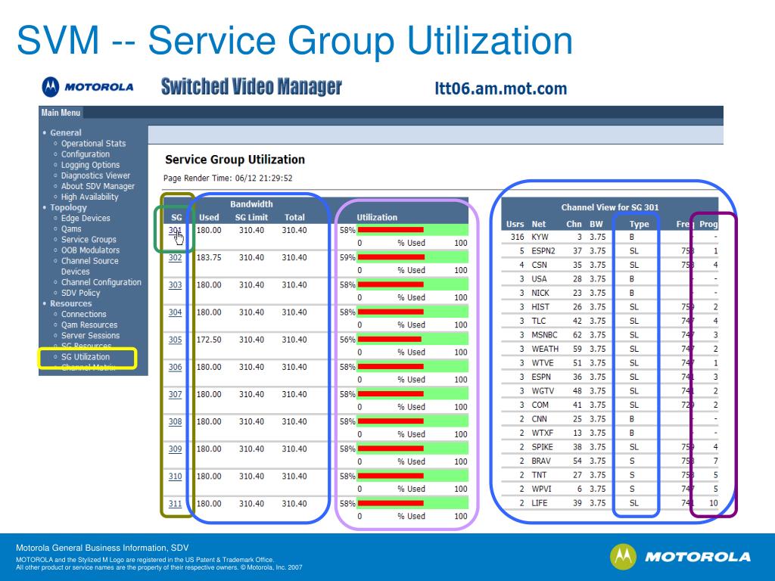The height and width of the screenshot is (581, 775).
Task: Click the LIFE channel row
Action: tap(609, 503)
